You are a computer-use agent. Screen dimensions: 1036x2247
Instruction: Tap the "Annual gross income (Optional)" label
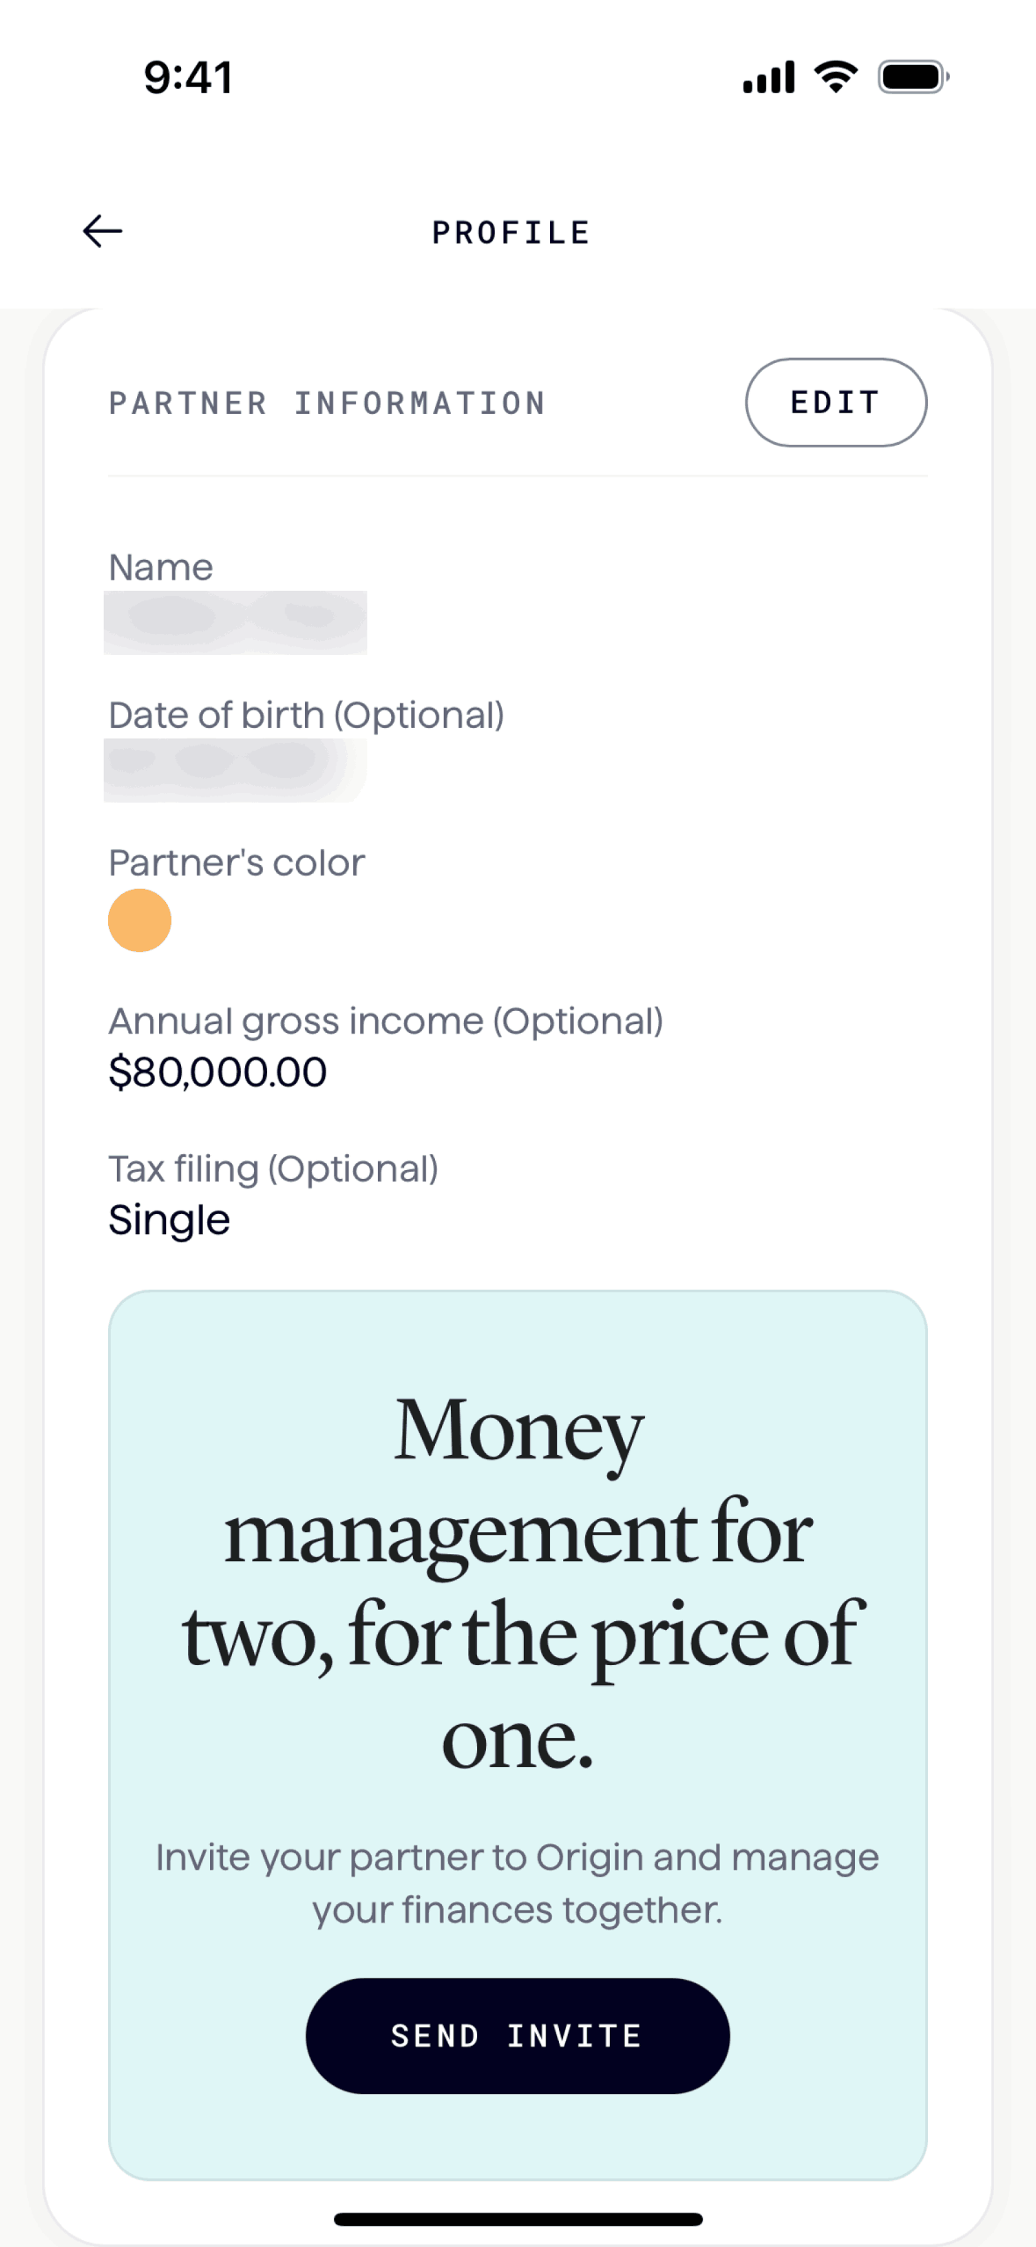386,1022
